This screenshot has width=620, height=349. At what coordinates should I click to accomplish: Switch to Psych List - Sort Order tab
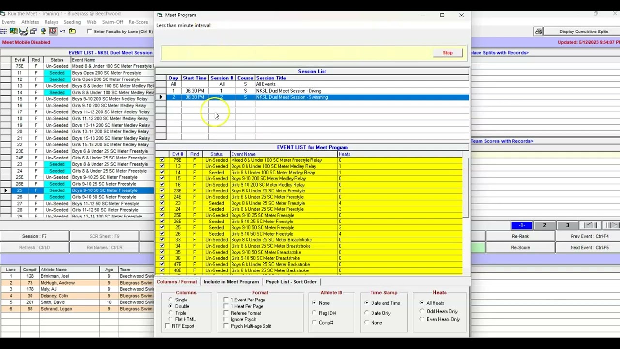[x=291, y=282]
